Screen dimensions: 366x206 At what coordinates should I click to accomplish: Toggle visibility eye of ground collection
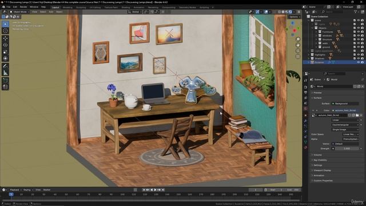click(359, 47)
